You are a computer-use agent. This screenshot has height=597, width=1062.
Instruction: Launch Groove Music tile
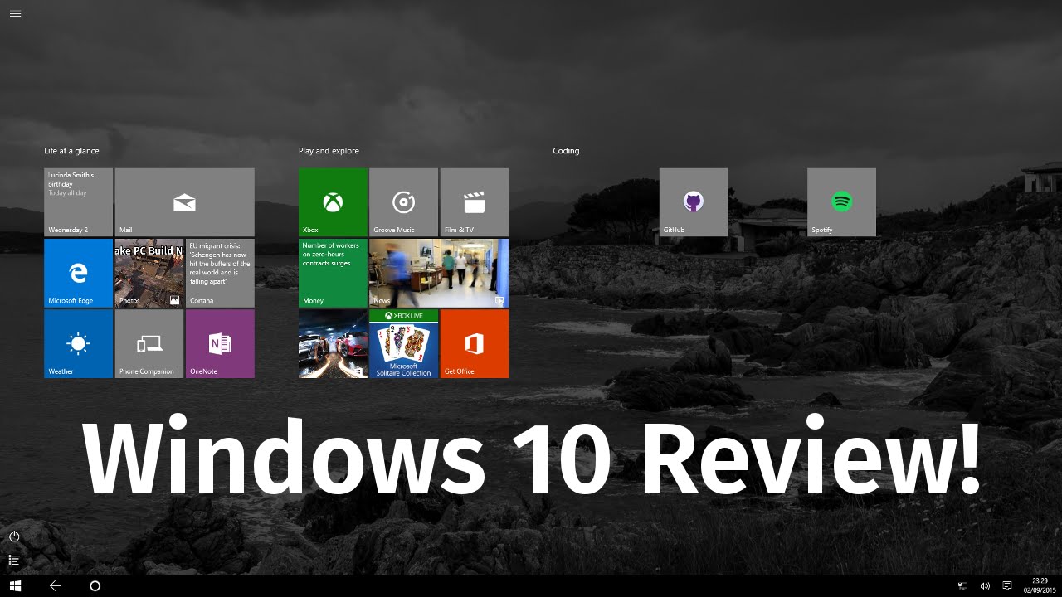coord(403,202)
